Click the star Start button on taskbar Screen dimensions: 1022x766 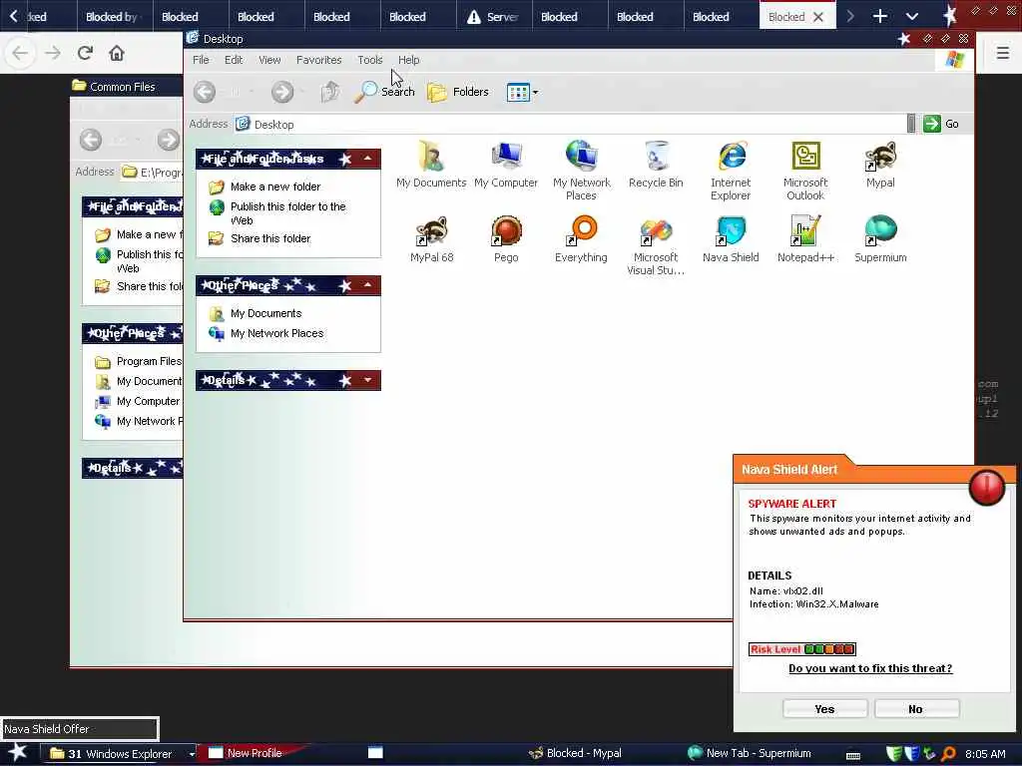[18, 752]
